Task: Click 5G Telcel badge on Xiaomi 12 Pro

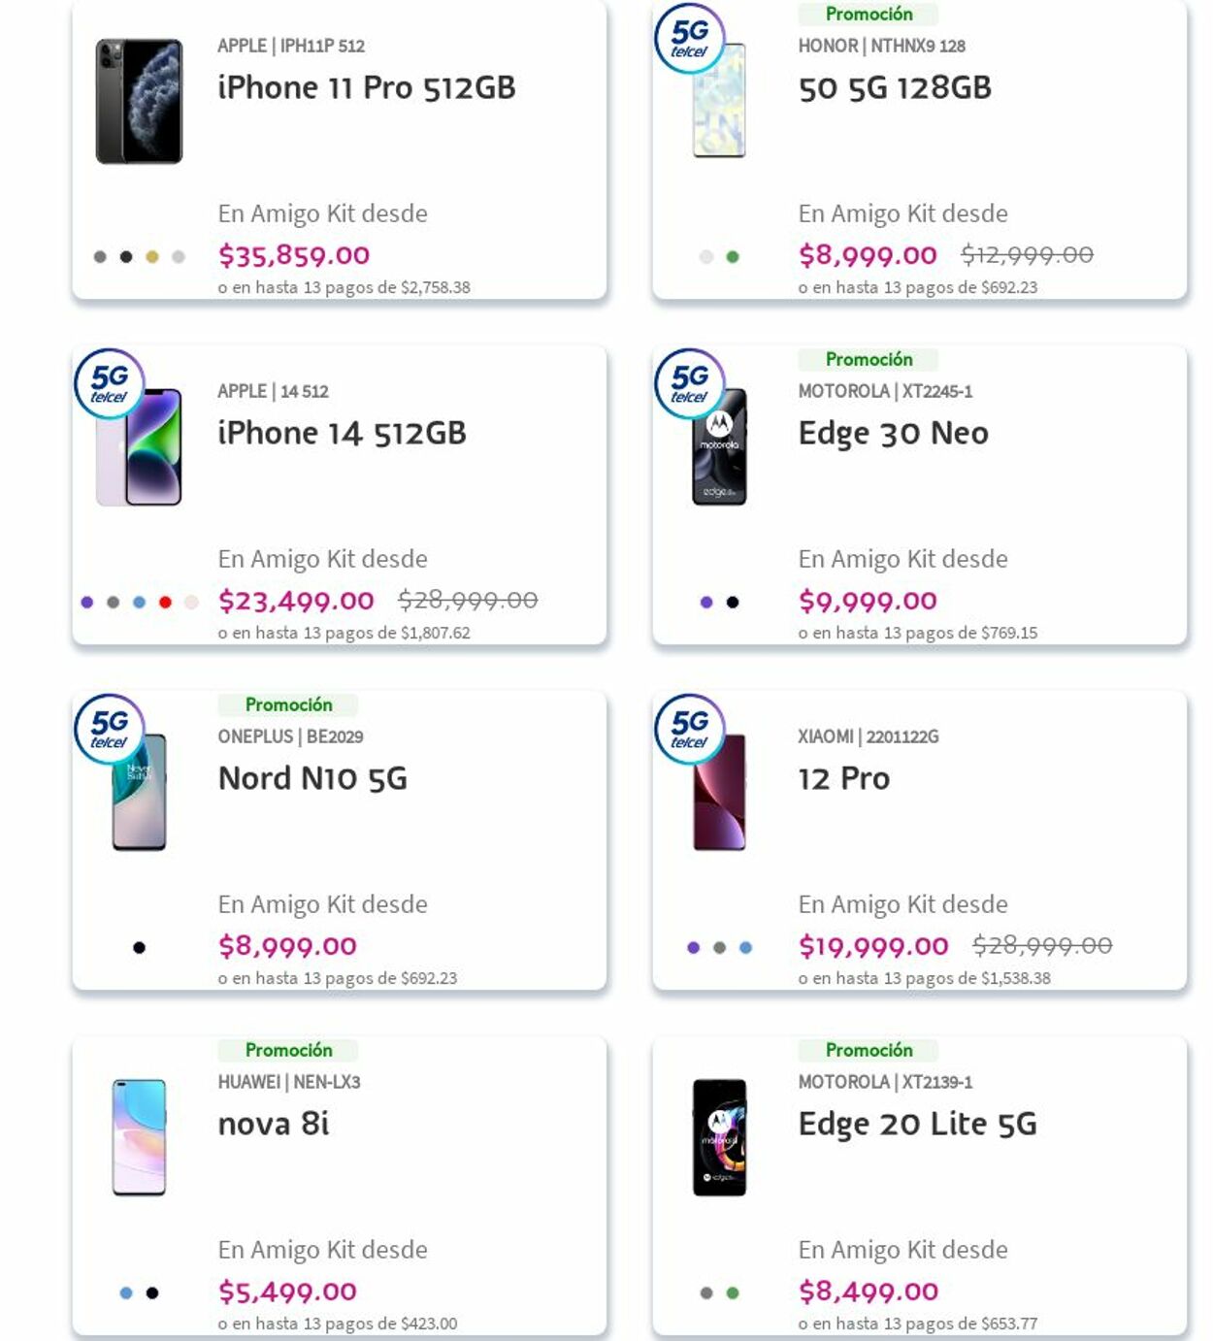Action: point(690,729)
